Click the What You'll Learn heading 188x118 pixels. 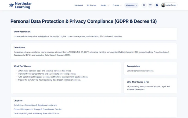tap(22, 66)
